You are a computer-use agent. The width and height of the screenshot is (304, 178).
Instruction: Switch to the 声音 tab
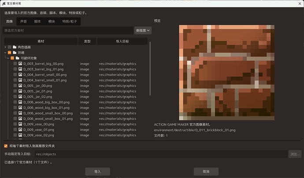coord(23,21)
